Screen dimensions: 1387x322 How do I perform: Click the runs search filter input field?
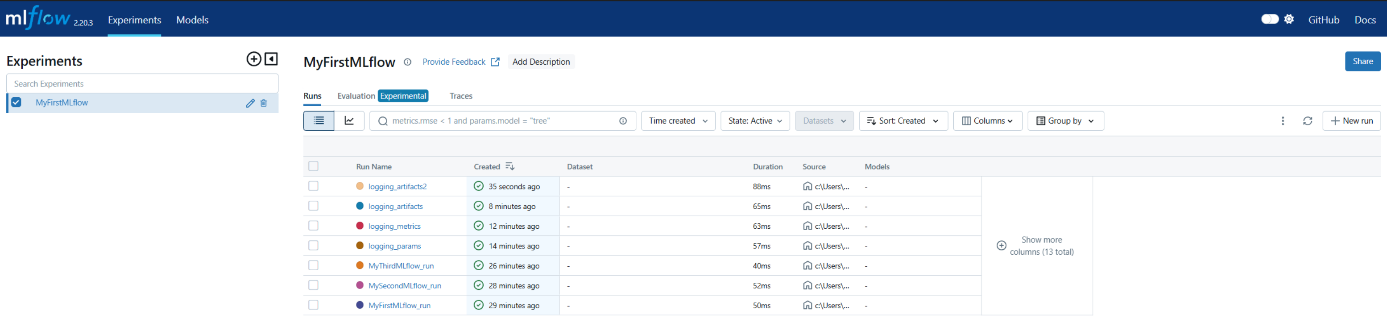point(502,121)
